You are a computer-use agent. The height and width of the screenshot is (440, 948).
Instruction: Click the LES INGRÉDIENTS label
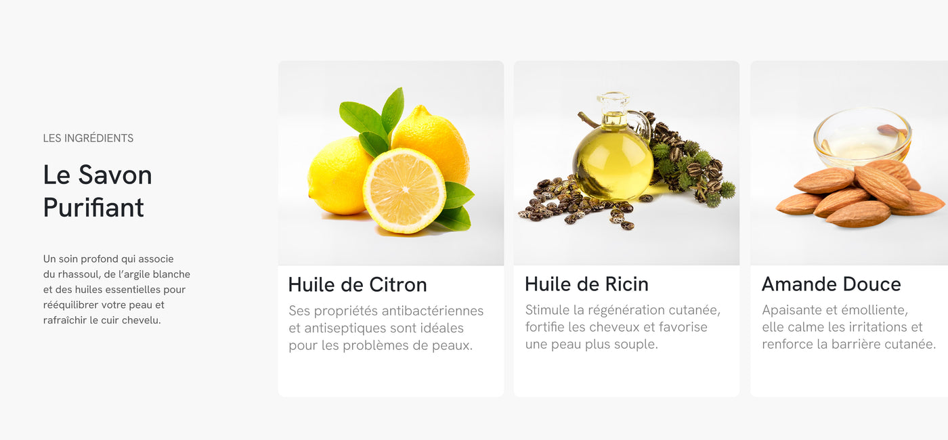point(88,138)
